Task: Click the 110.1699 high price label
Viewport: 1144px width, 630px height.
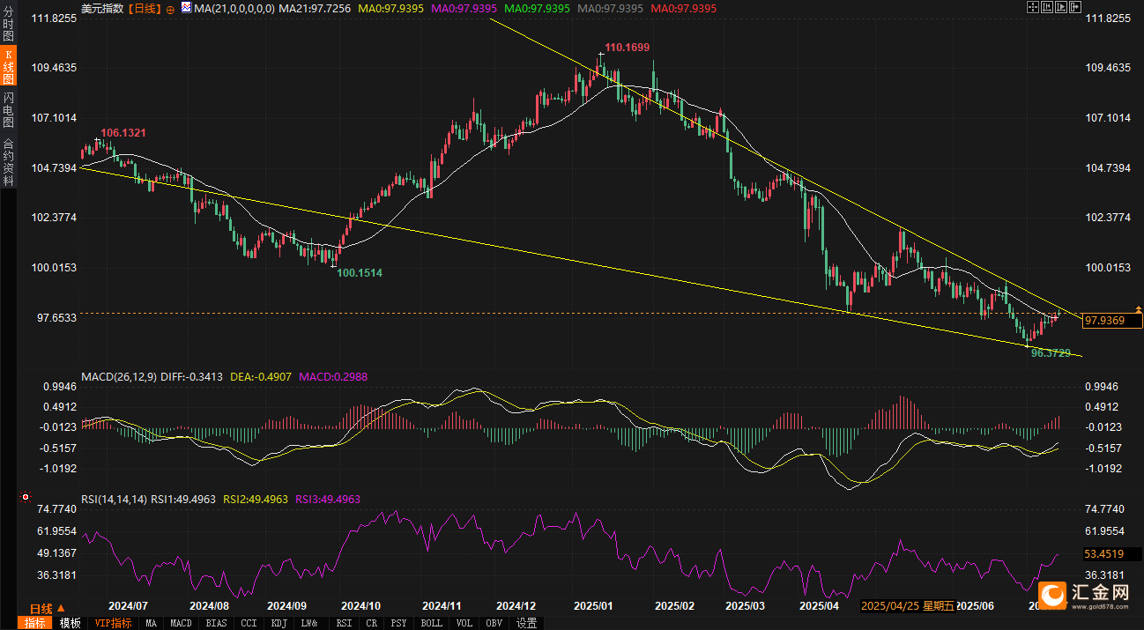Action: [628, 47]
